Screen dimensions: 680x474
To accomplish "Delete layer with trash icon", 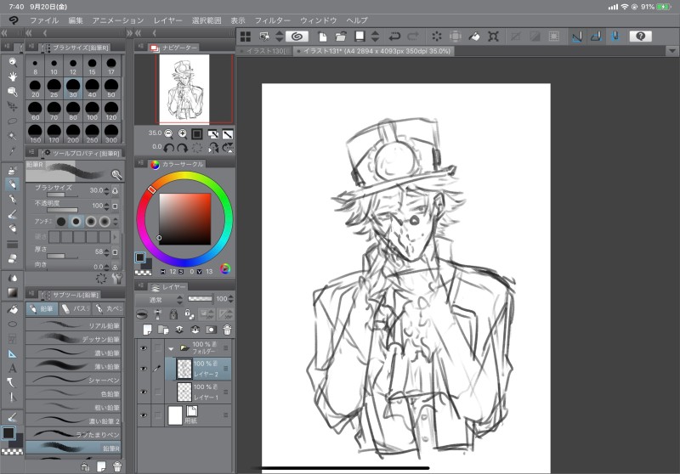I will tap(227, 330).
